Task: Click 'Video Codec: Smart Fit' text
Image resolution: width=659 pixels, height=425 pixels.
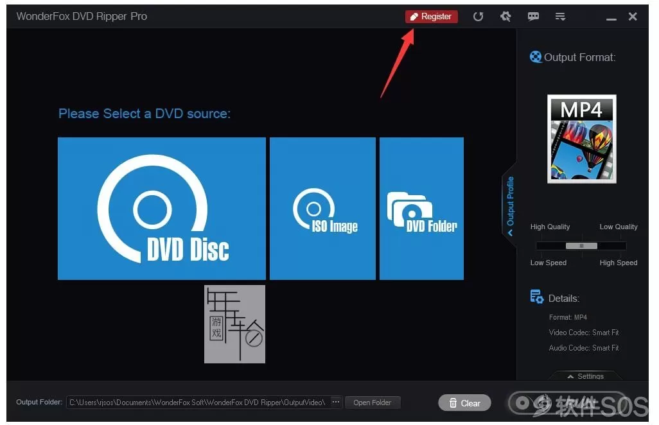Action: pos(584,332)
